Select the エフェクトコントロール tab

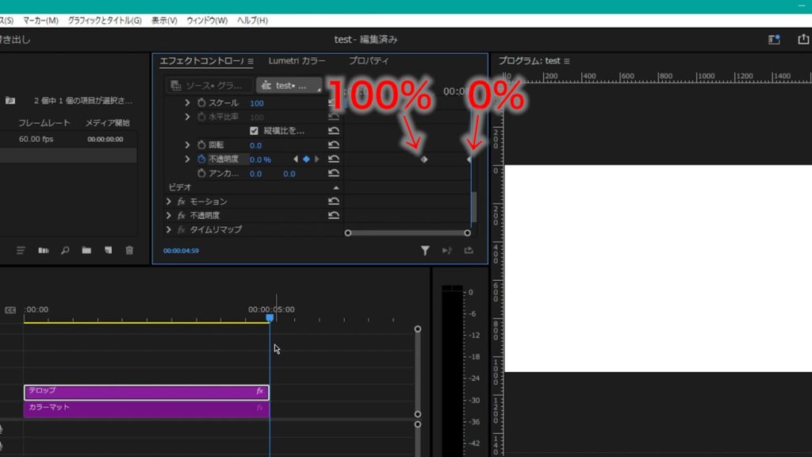click(x=201, y=60)
